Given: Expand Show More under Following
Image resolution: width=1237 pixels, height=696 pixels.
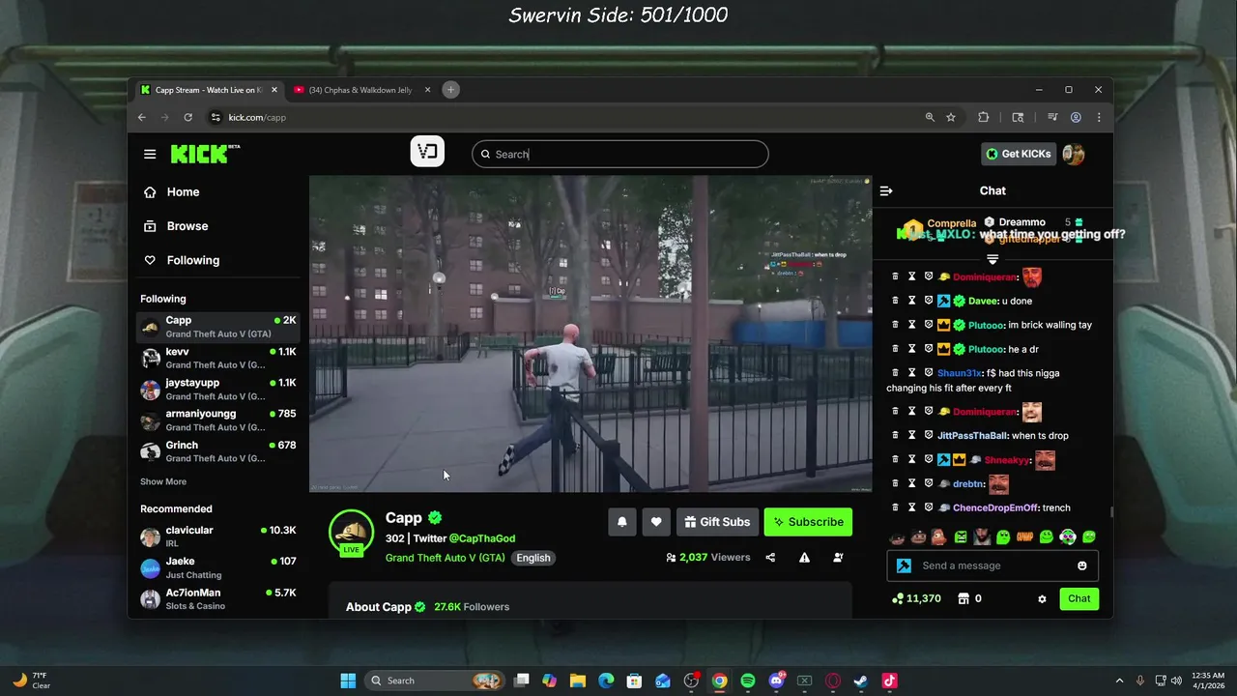Looking at the screenshot, I should pos(163,481).
